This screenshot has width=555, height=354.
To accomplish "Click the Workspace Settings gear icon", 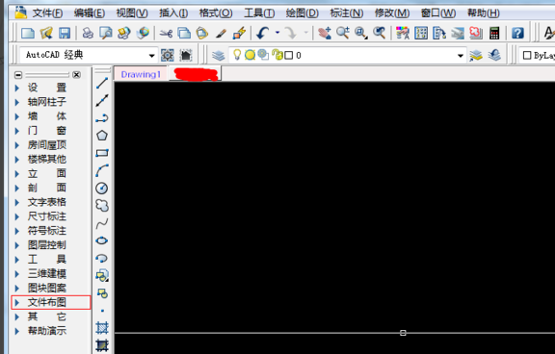I will tap(168, 55).
